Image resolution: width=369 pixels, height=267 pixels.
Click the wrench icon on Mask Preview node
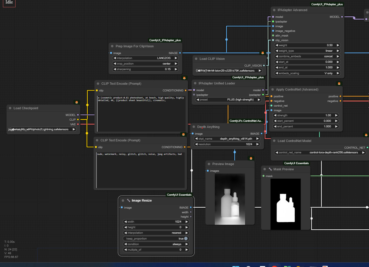click(x=270, y=169)
